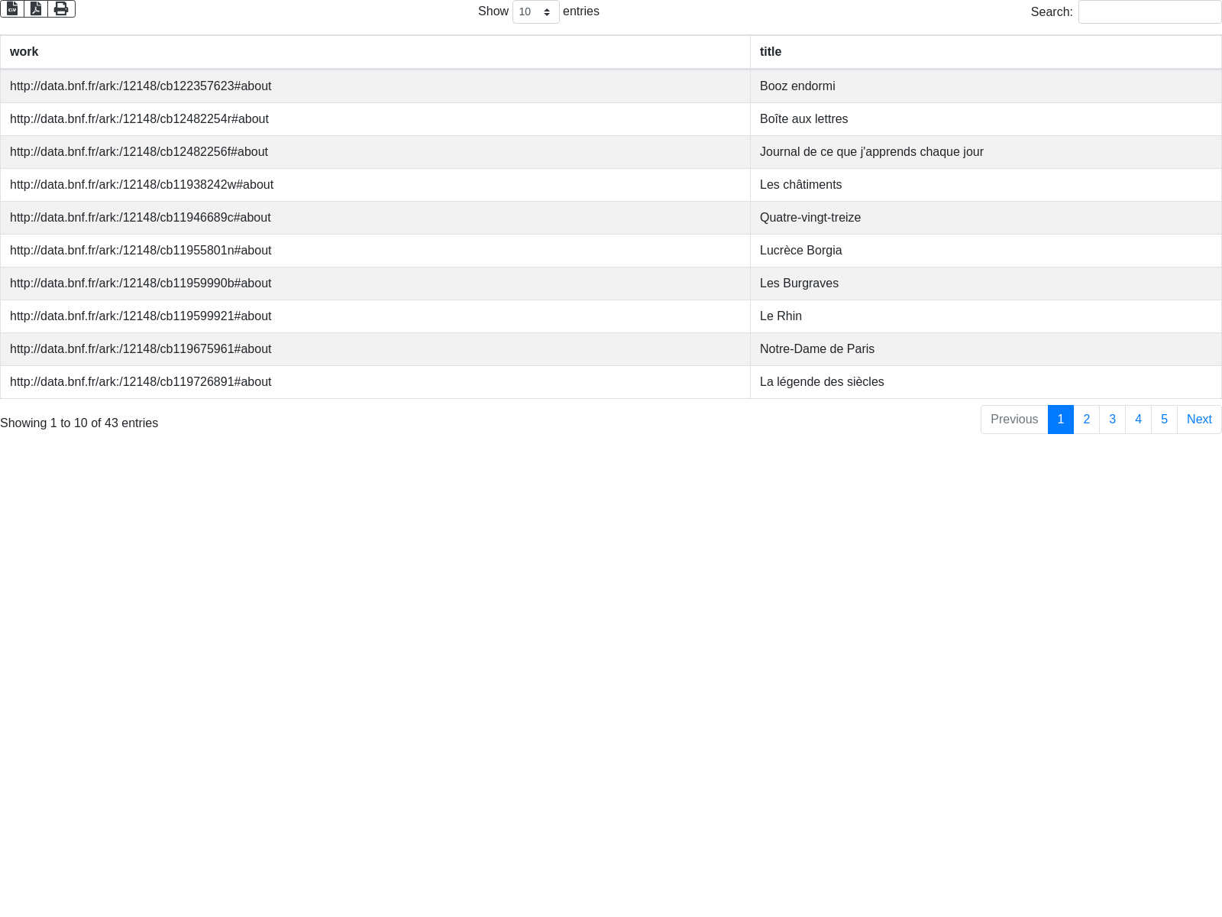Click the Notre-Dame de Paris title cell
Screen dimensions: 1222x917
(x=816, y=349)
